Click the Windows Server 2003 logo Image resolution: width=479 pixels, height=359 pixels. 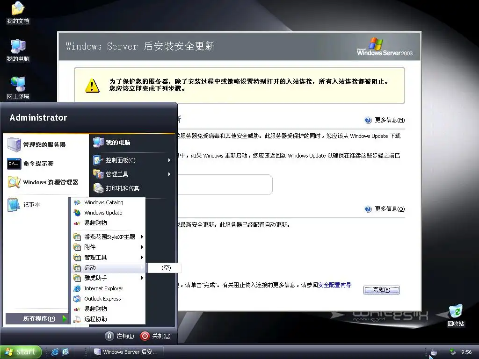(x=385, y=47)
